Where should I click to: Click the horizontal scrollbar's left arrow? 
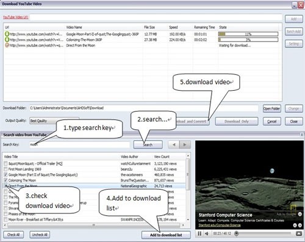click(5, 225)
